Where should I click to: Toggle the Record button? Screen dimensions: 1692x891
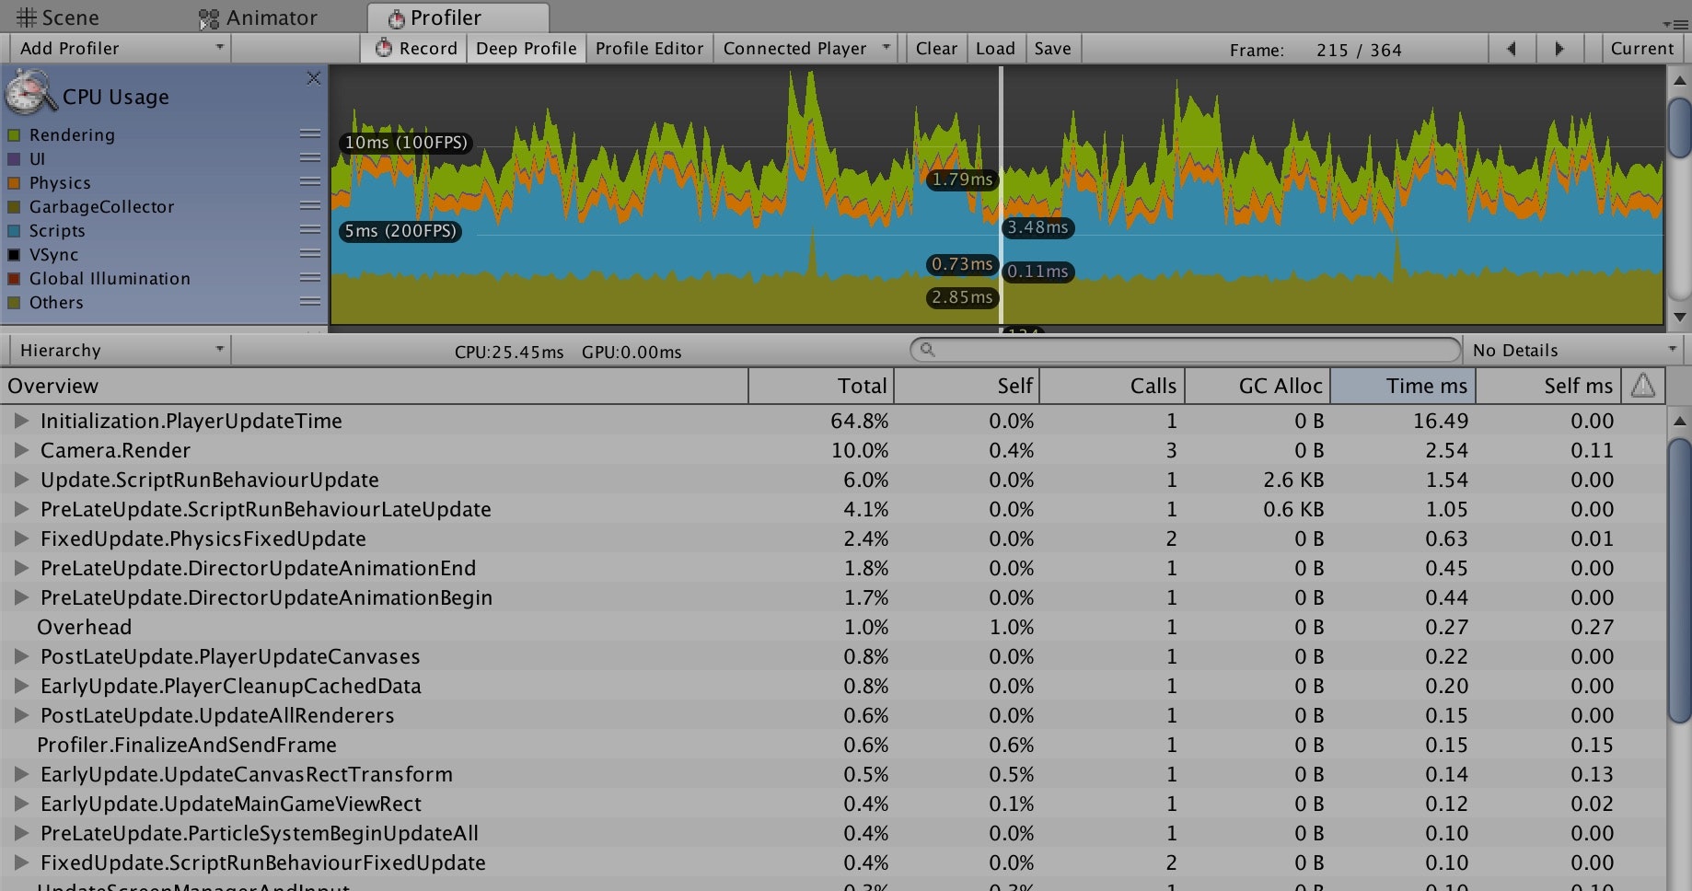415,49
